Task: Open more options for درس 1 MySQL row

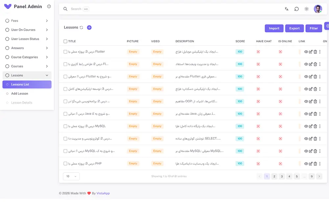Action: pyautogui.click(x=320, y=151)
